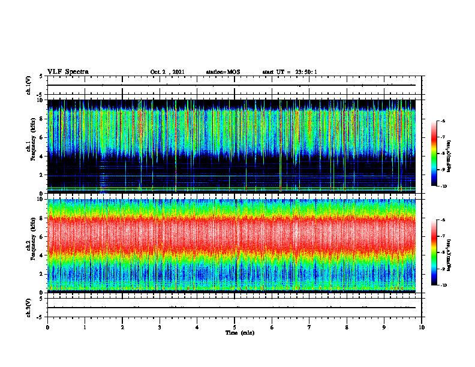Screen dimensions: 475x367
Task: Click the ch.1 spectrogram panel
Action: pyautogui.click(x=232, y=146)
